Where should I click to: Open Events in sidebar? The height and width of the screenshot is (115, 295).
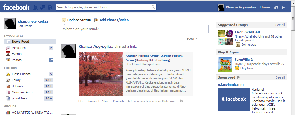pos(17,54)
